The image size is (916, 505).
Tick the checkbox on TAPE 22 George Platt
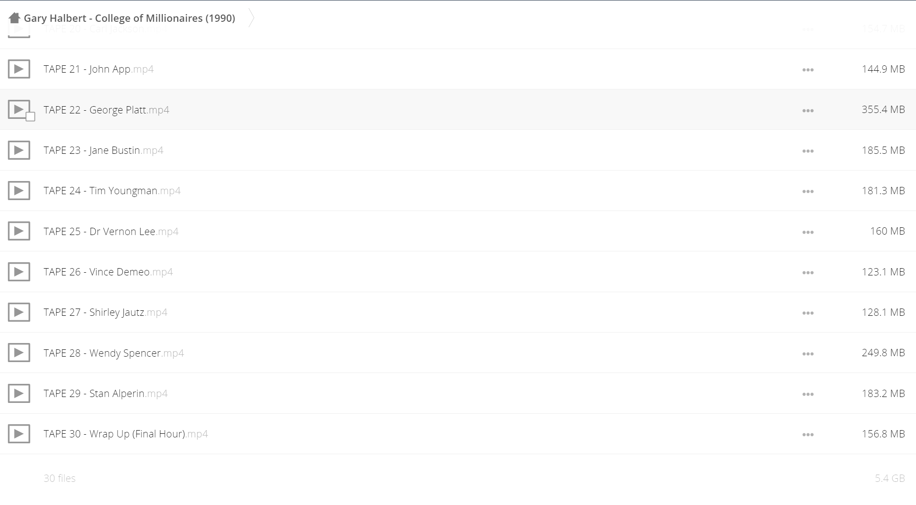[30, 117]
